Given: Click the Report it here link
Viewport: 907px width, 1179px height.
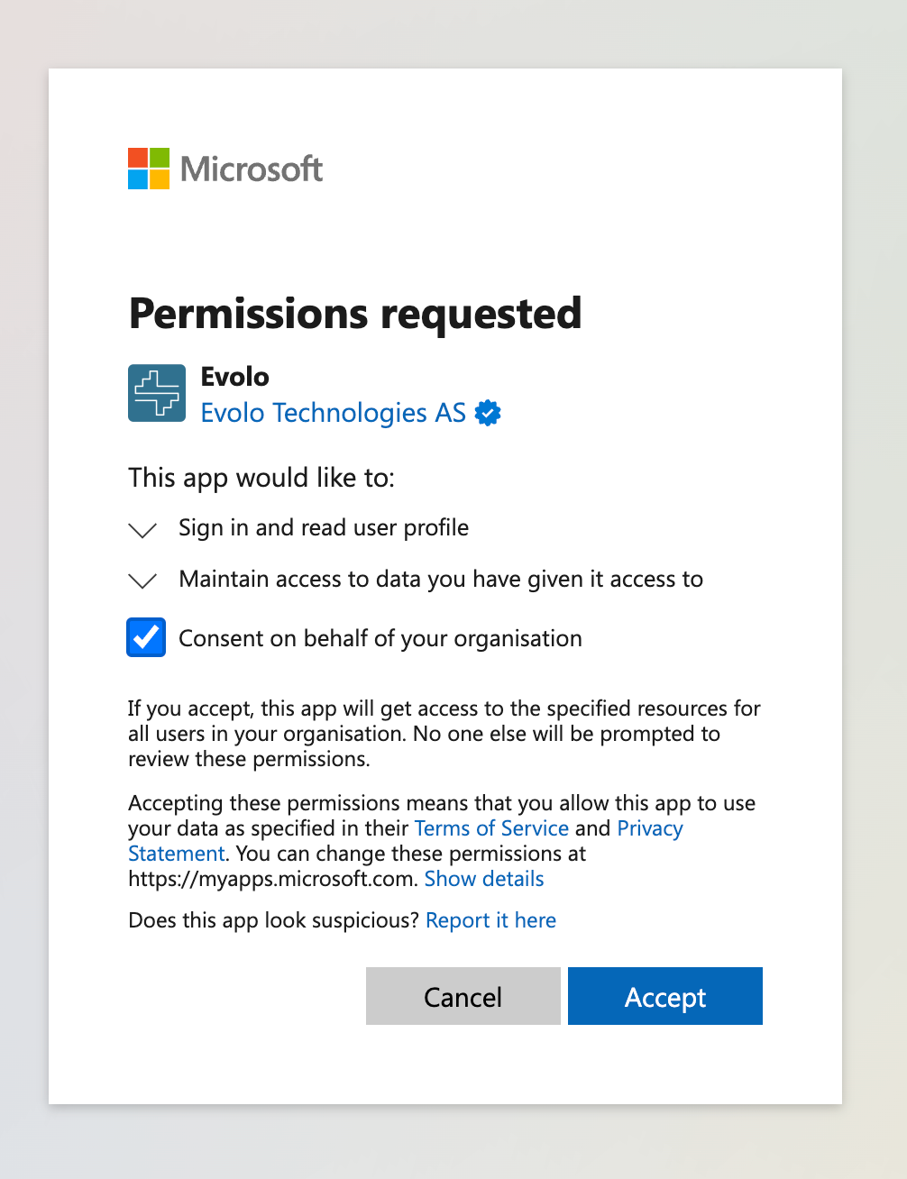Looking at the screenshot, I should [490, 920].
